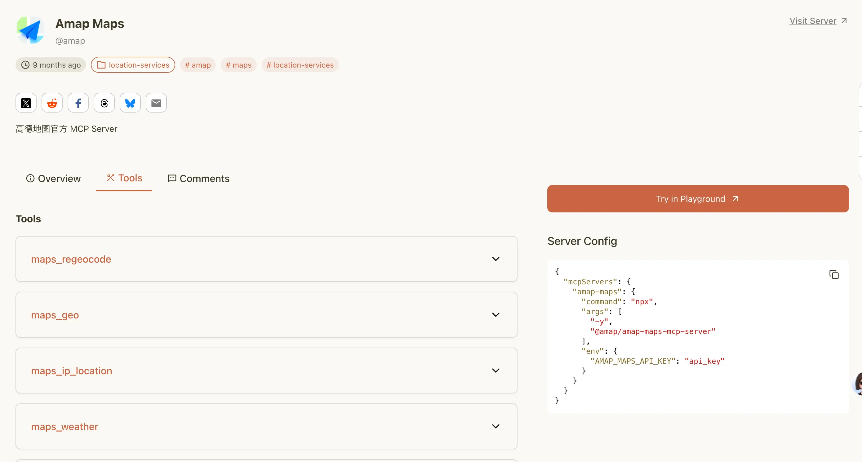Click the location-services category badge

(133, 65)
